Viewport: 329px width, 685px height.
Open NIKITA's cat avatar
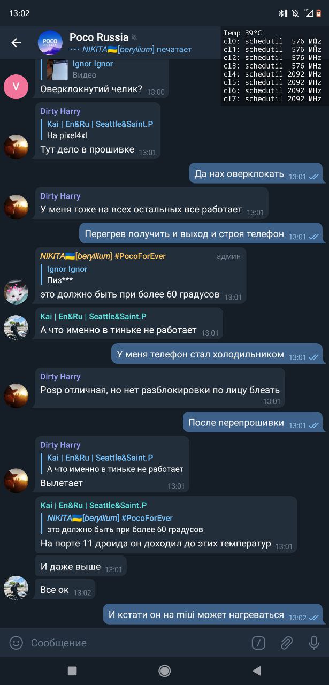(16, 292)
